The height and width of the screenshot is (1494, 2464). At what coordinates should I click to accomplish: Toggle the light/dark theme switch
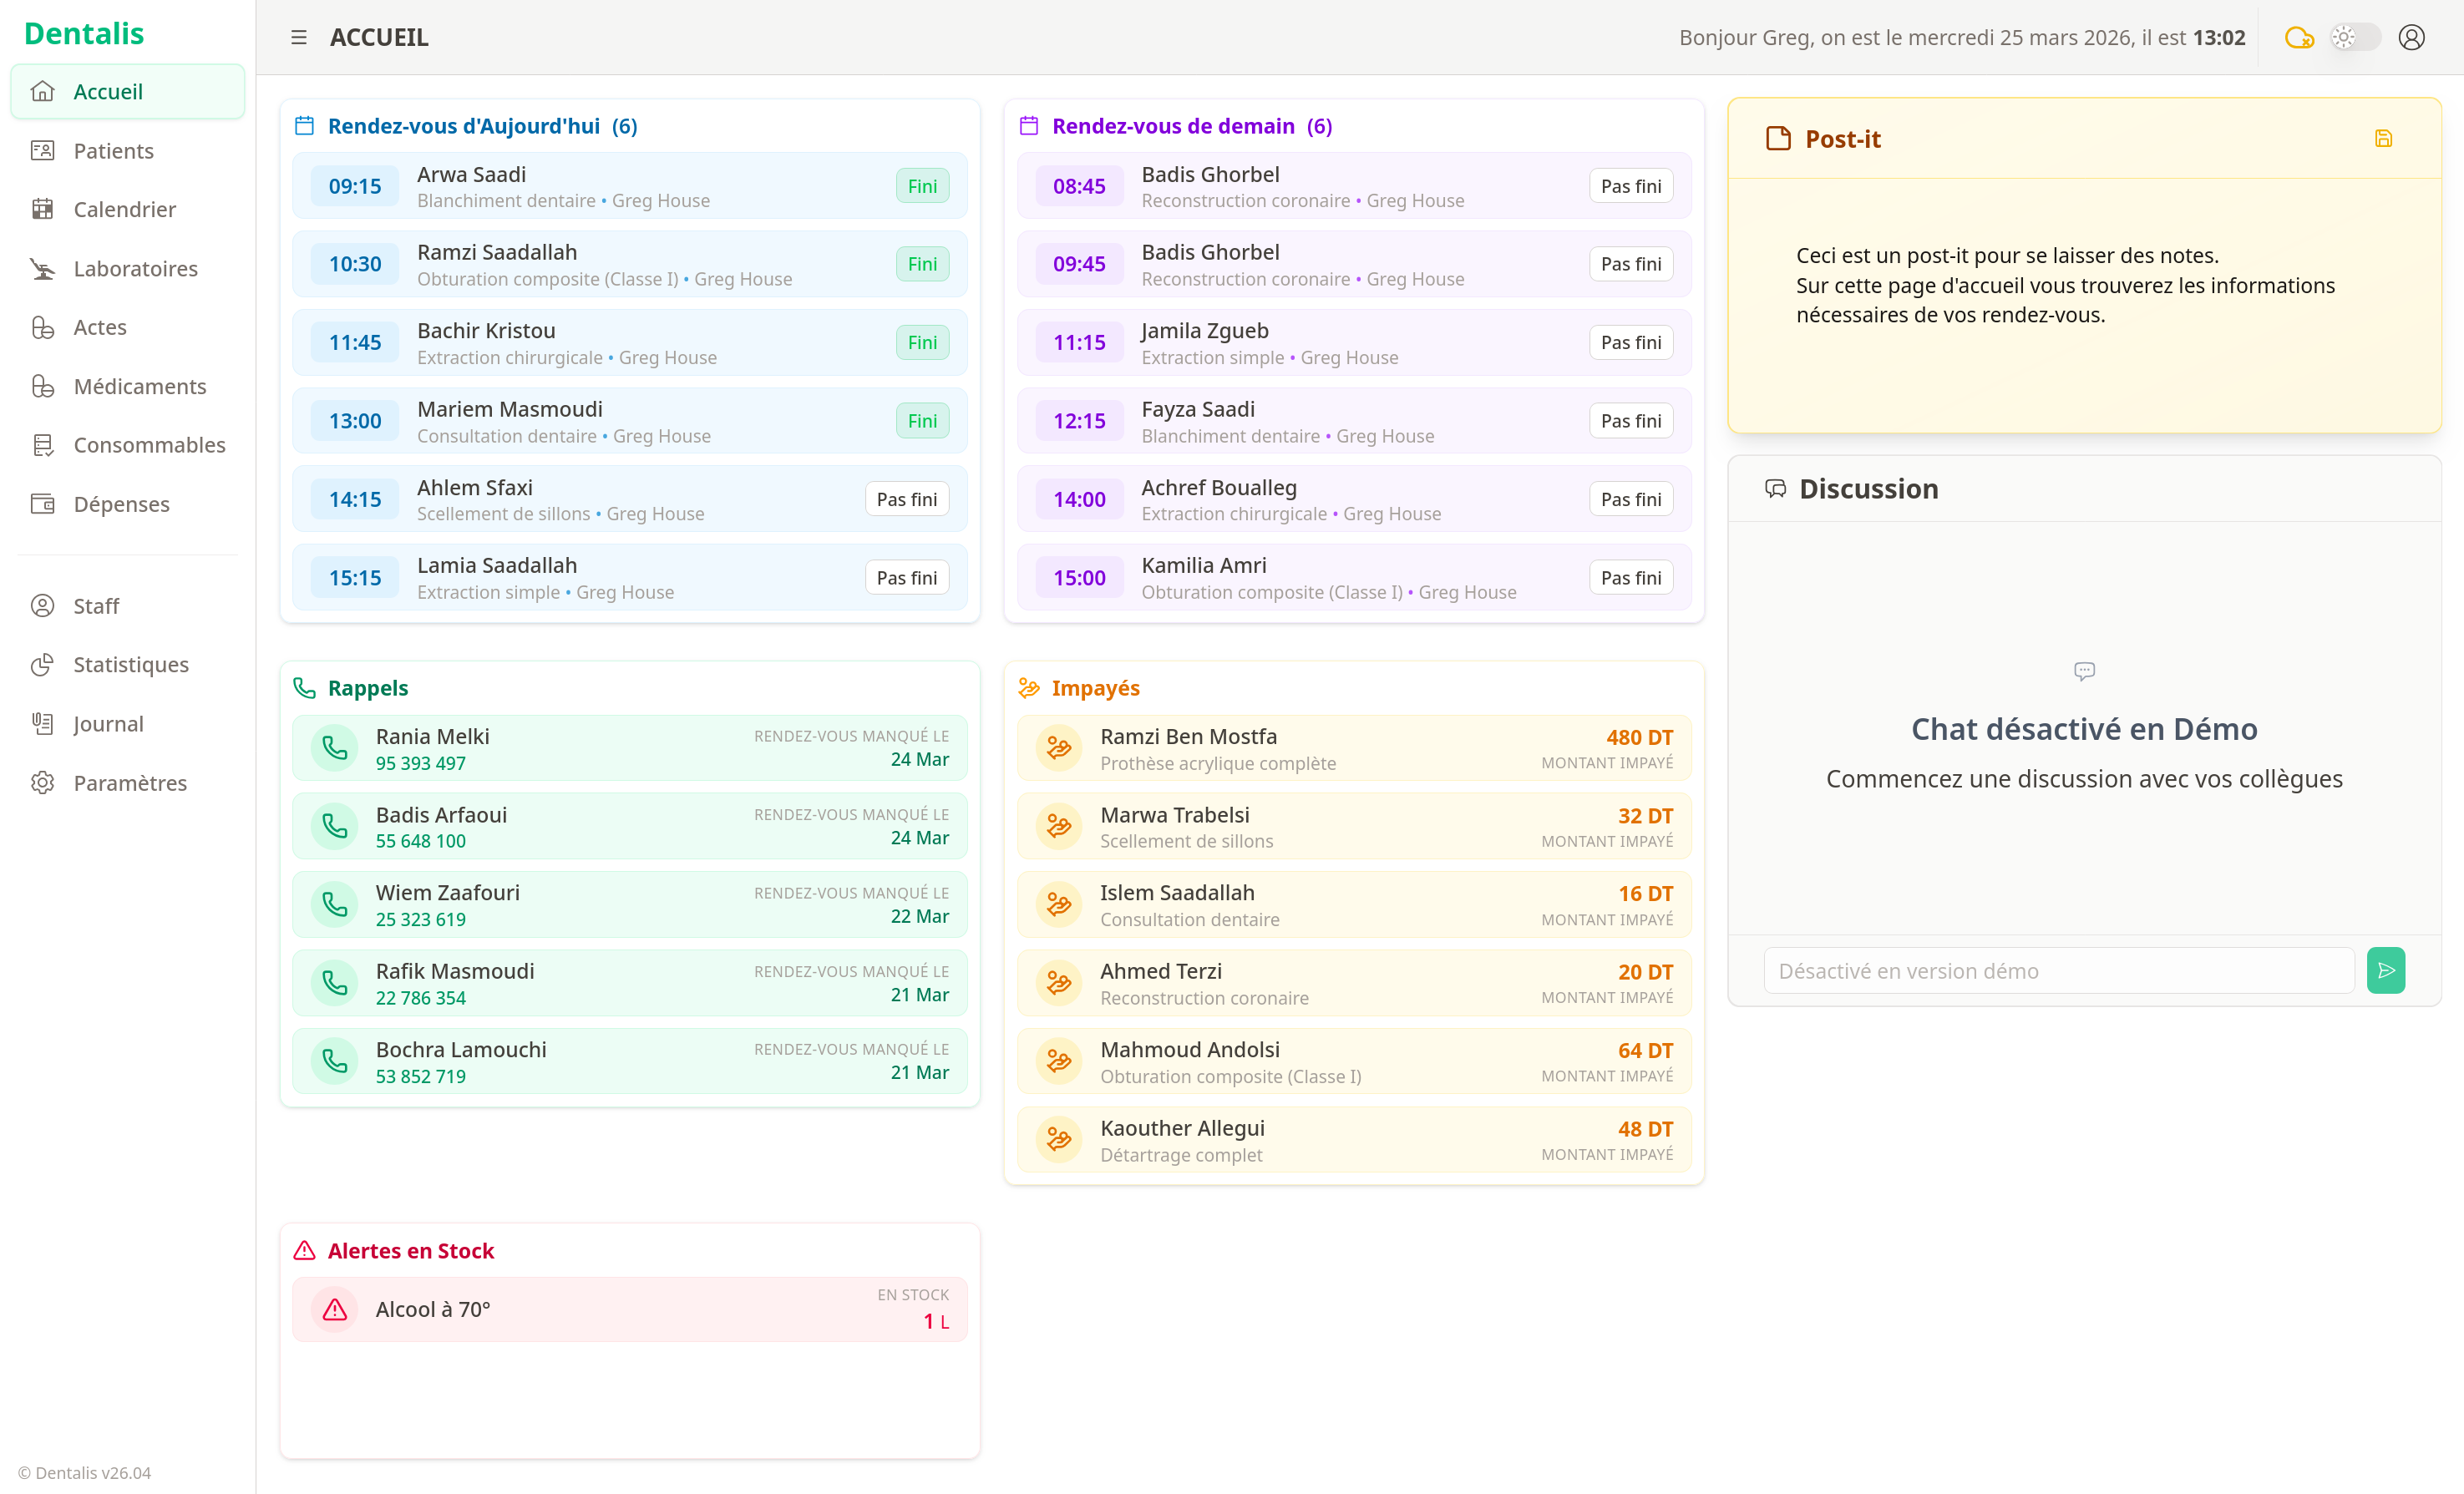click(x=2354, y=38)
